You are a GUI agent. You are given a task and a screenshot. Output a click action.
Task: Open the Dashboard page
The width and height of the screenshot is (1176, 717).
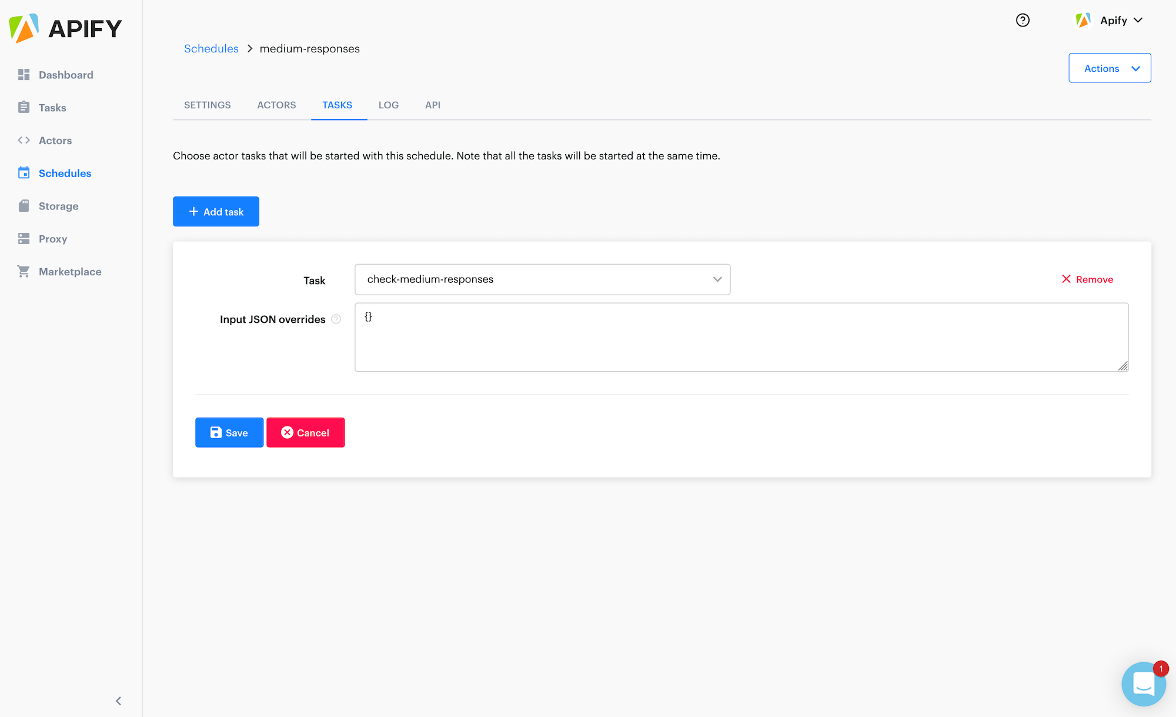pos(66,75)
